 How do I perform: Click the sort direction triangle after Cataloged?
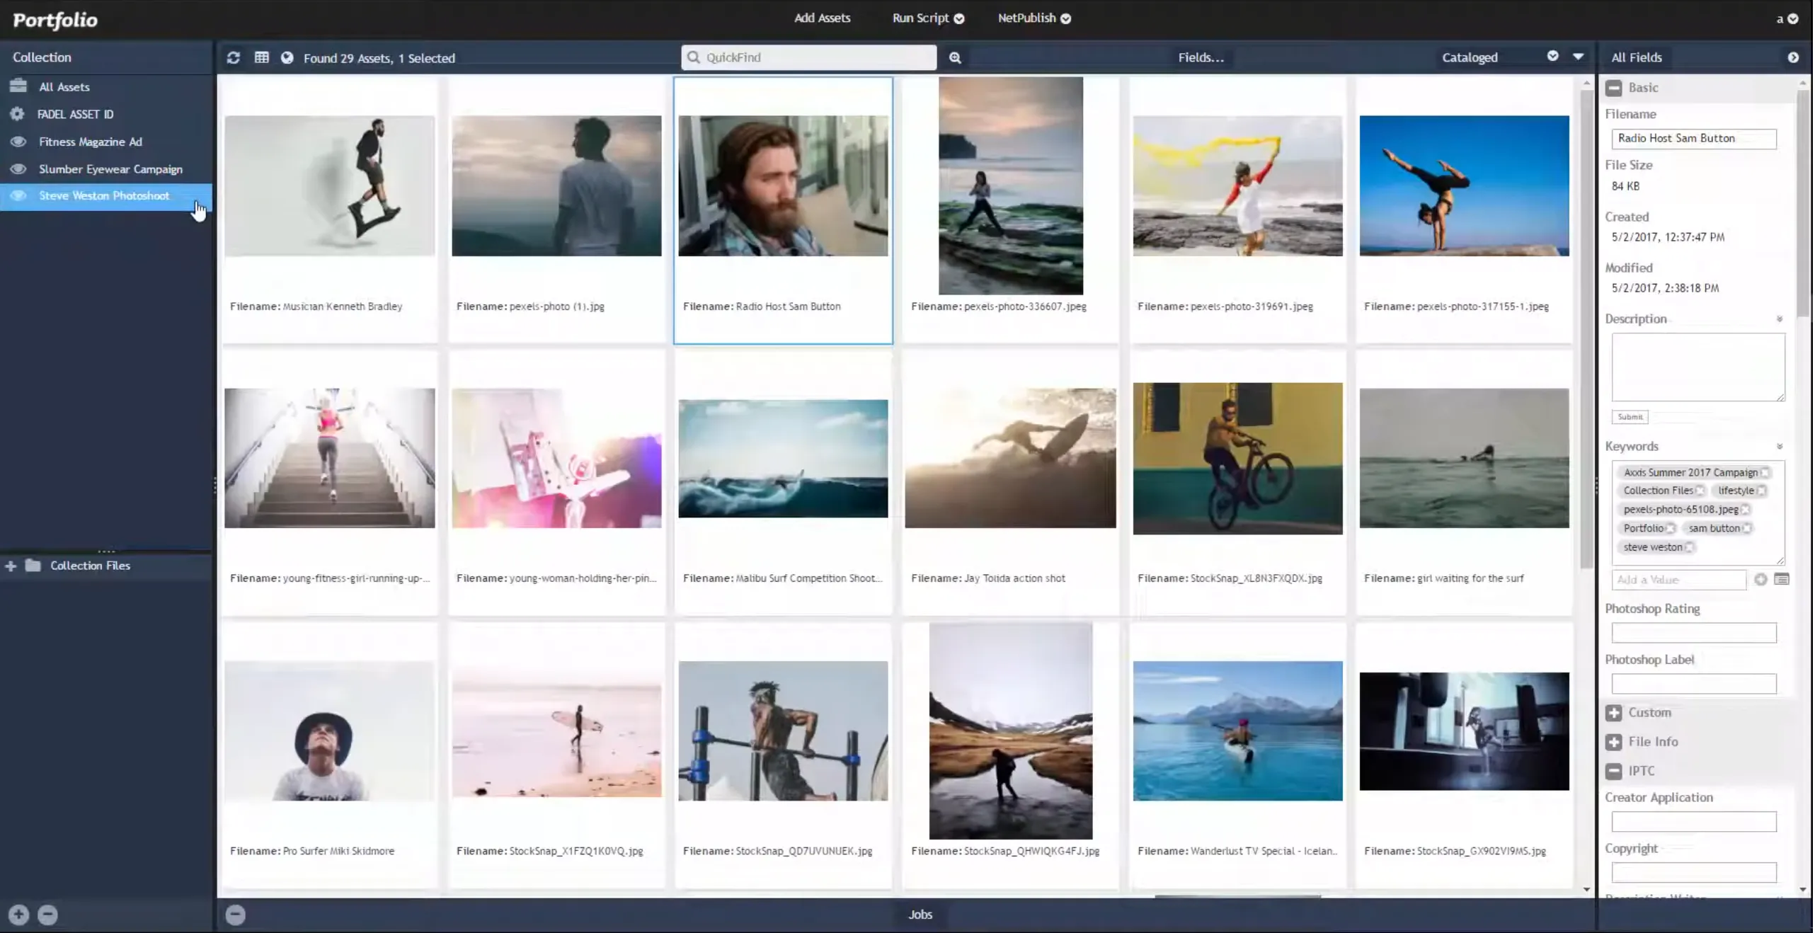1578,56
